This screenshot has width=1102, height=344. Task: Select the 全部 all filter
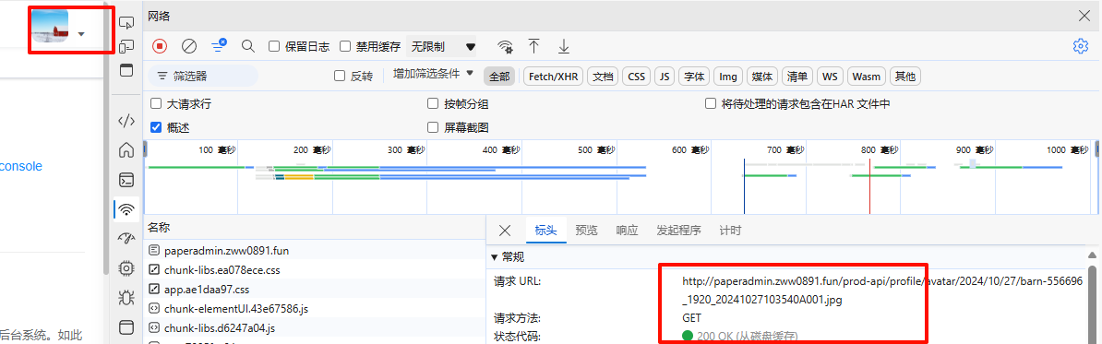click(499, 77)
